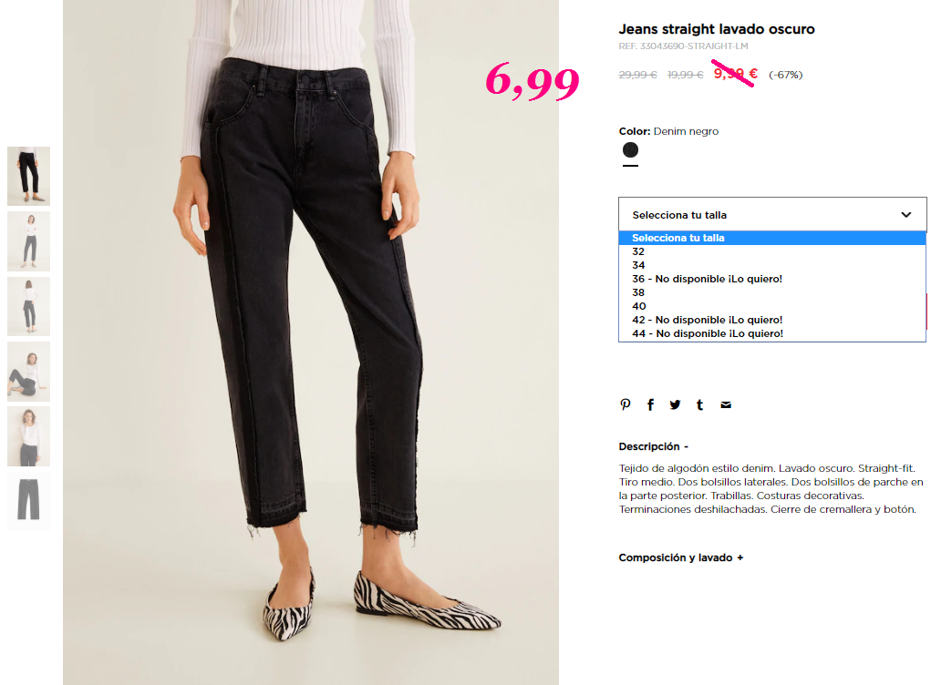Show the flat jeans product thumbnail
Screen dimensions: 931x685
[x=28, y=500]
